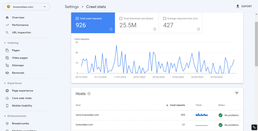
Task: Click the link icon at bottom-right corner
Action: 254,127
